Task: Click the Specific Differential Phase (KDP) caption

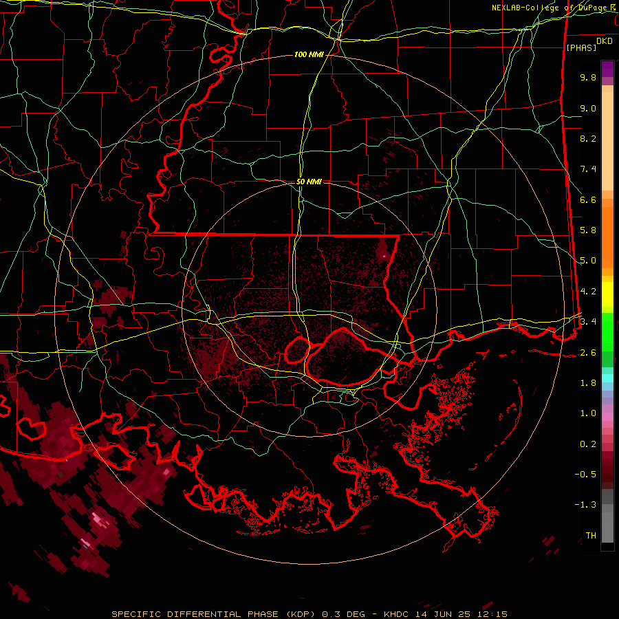Action: (x=213, y=614)
